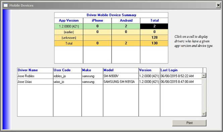The image size is (223, 132).
Task: Click user code robles_jo
Action: coord(67,76)
